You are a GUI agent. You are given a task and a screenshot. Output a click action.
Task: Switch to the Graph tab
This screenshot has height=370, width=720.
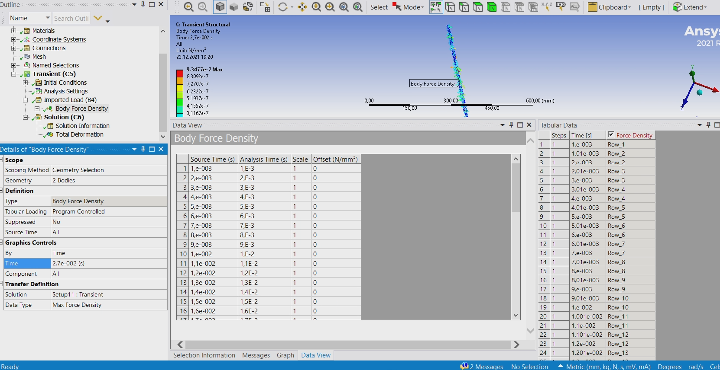pyautogui.click(x=285, y=355)
